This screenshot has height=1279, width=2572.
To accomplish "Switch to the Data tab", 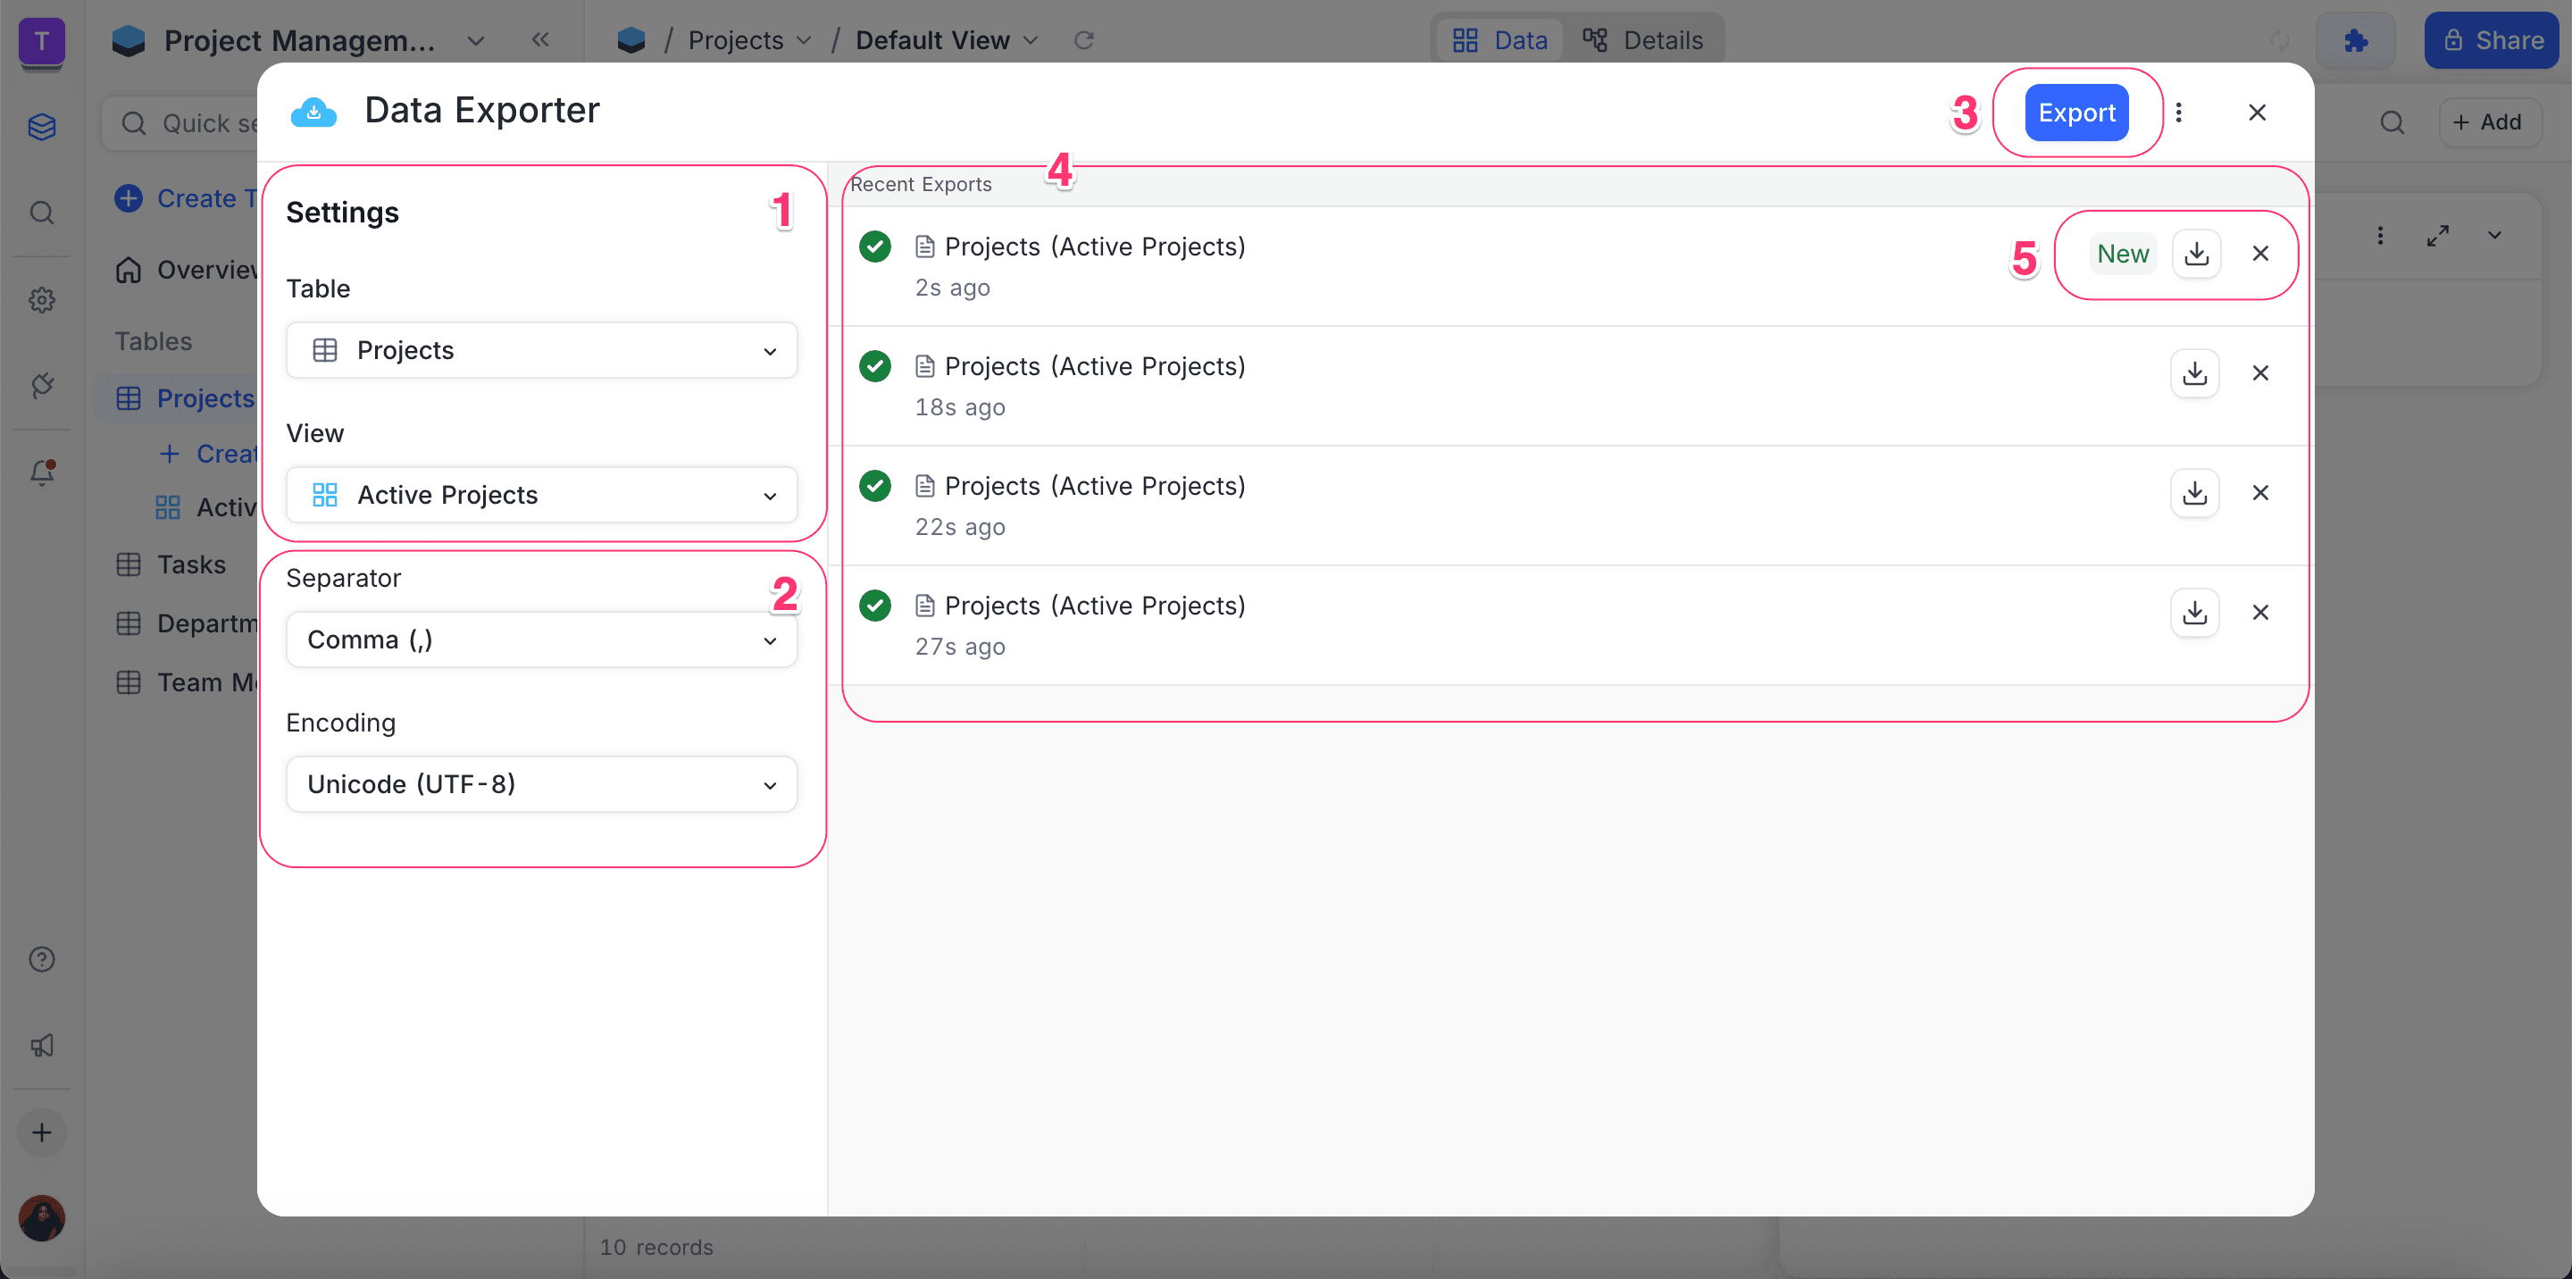I will pyautogui.click(x=1499, y=41).
